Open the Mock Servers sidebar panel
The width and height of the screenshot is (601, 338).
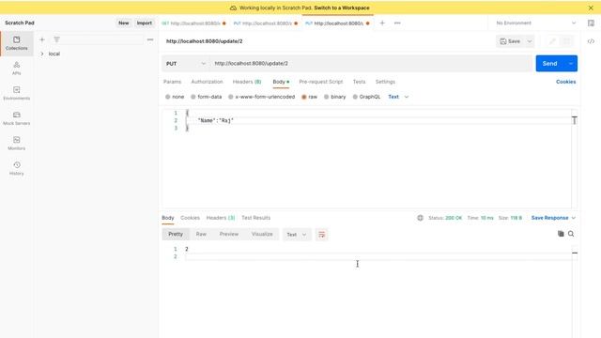[x=17, y=118]
